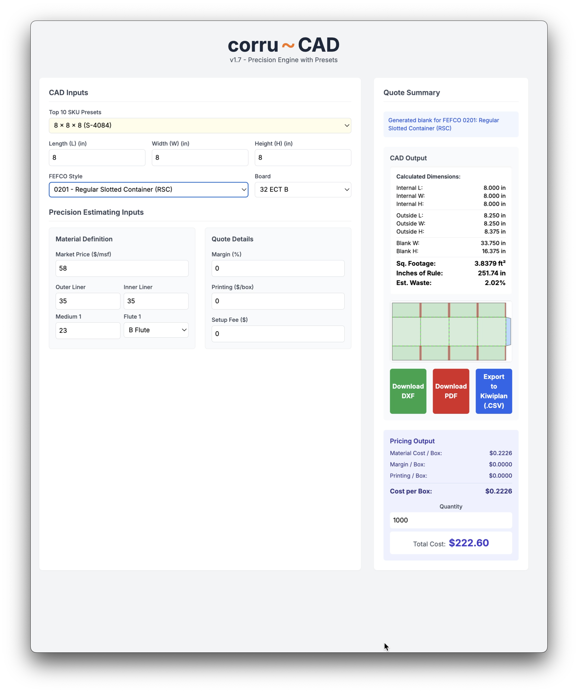This screenshot has width=578, height=693.
Task: Select the Est. Waste 2.02% value
Action: (495, 283)
